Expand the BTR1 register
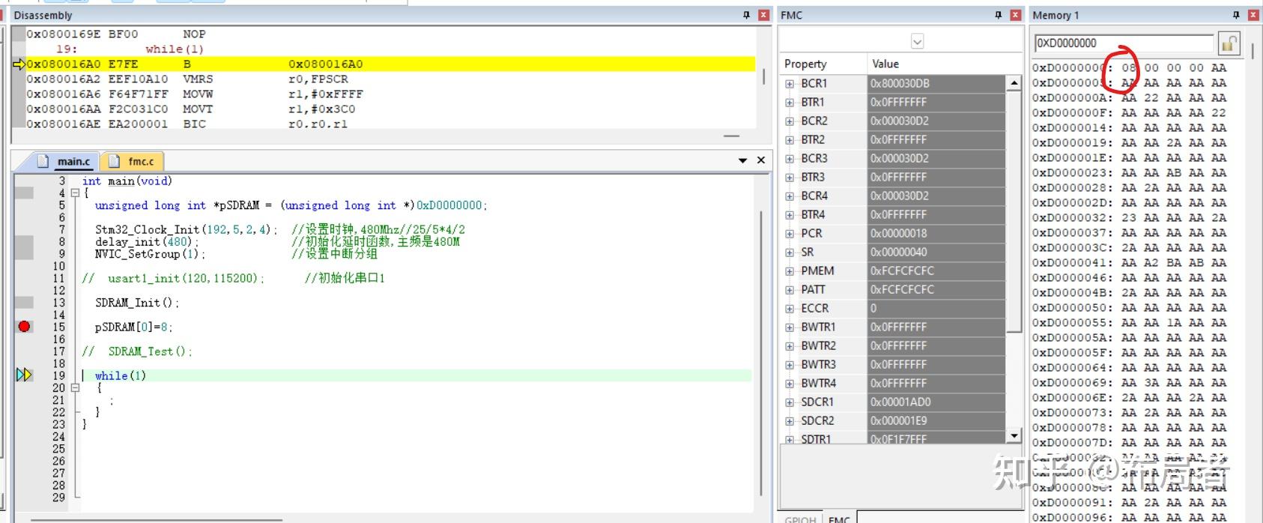The image size is (1263, 523). tap(790, 102)
